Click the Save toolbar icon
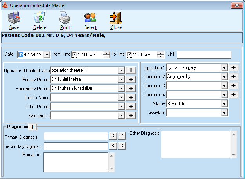 pos(14,18)
